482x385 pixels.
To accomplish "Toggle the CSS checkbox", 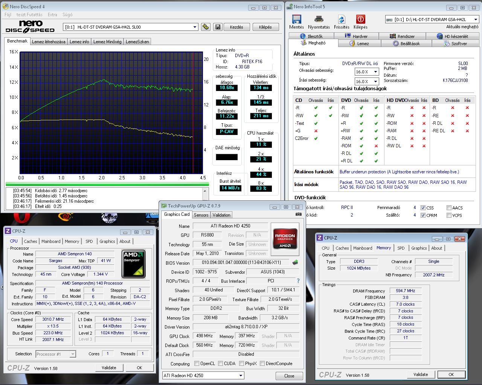I will pyautogui.click(x=423, y=208).
